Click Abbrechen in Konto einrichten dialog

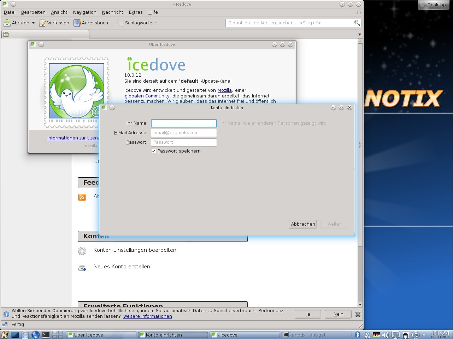click(303, 224)
